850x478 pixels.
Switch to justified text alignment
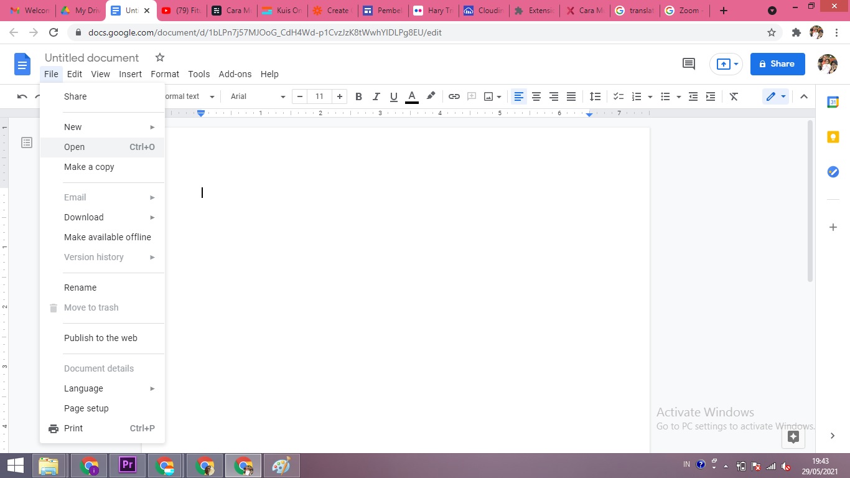(x=571, y=96)
